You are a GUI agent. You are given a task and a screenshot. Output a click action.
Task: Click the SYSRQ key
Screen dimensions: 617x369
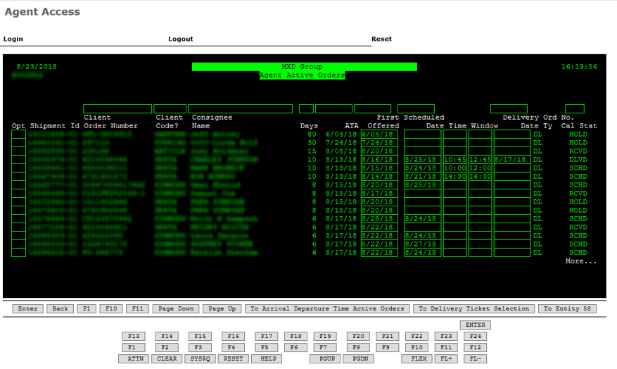[200, 358]
